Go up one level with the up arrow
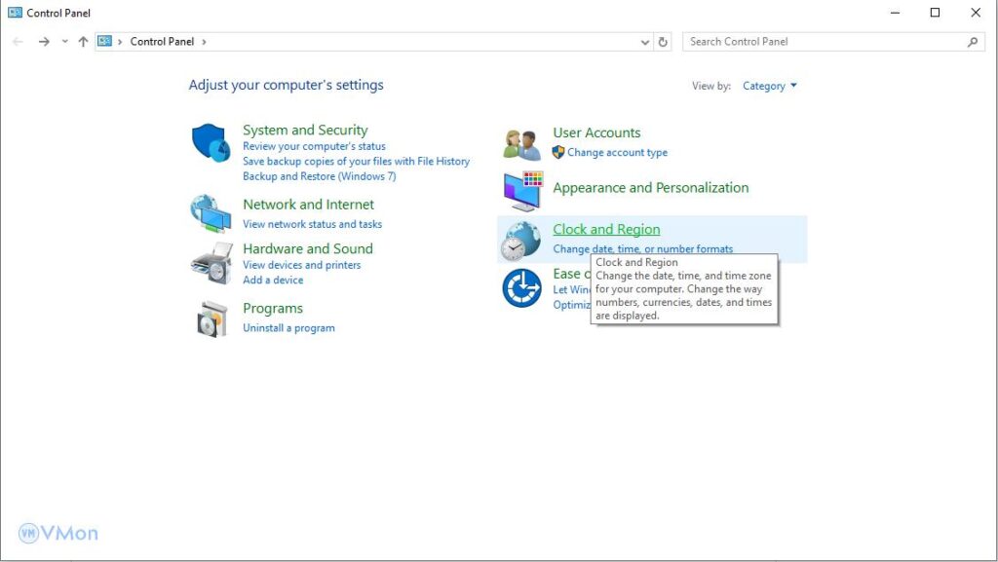998x562 pixels. coord(83,42)
